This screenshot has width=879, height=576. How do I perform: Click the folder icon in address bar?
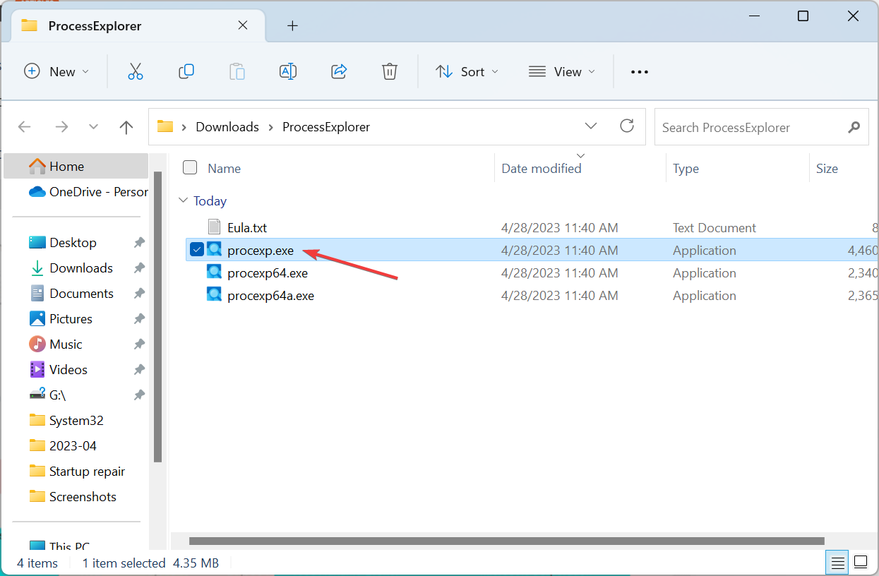pyautogui.click(x=165, y=126)
